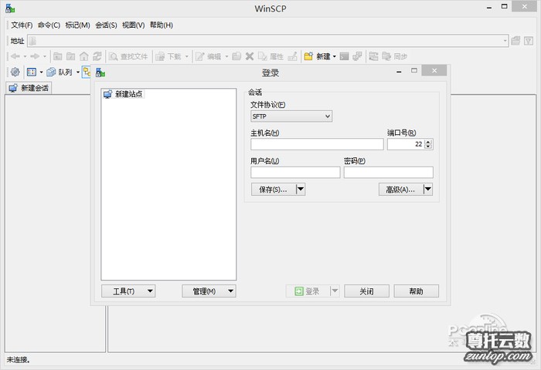Expand the Save (保存) button dropdown arrow
Viewport: 541px width, 370px height.
click(x=301, y=189)
